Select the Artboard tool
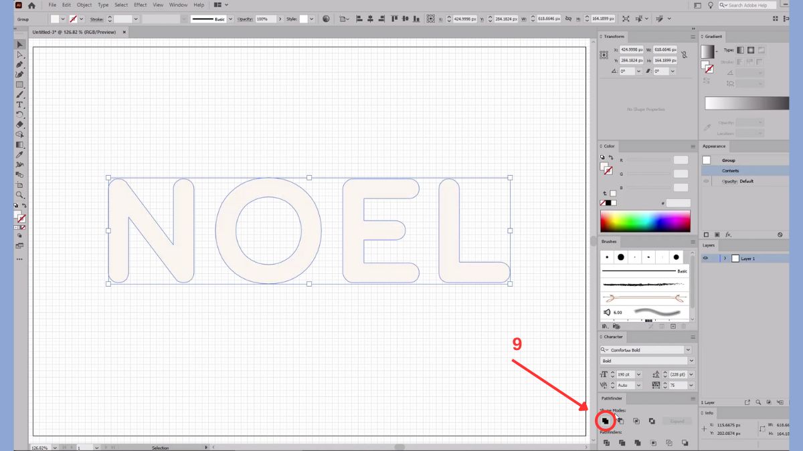803x451 pixels. click(x=20, y=184)
